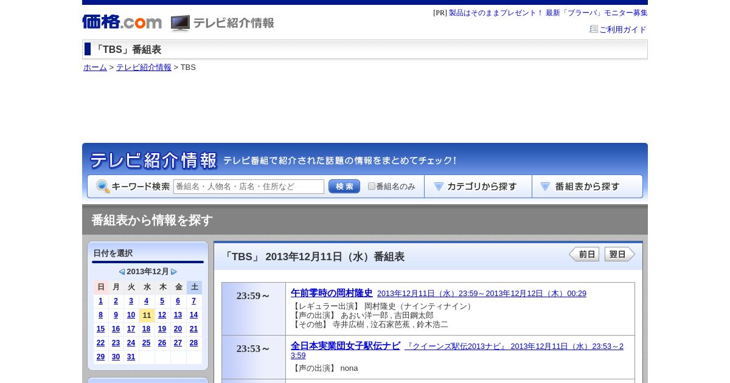
Task: Click the keyword search input field
Action: 249,187
